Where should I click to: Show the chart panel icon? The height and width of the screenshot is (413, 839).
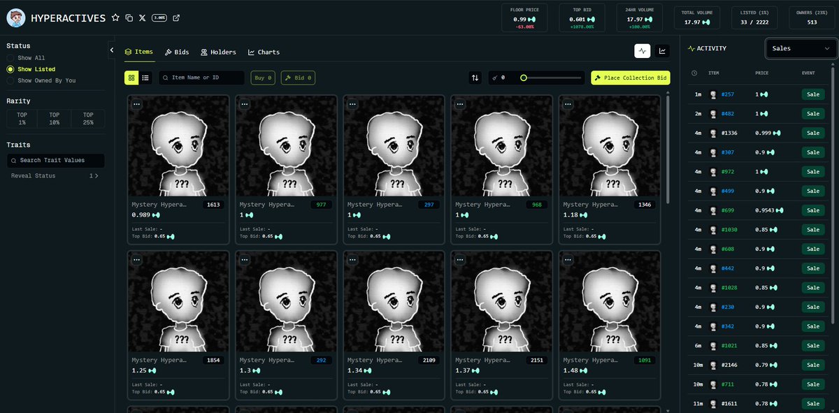pyautogui.click(x=662, y=50)
